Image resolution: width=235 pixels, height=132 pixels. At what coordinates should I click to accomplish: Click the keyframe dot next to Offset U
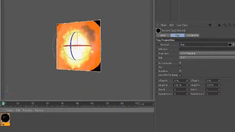pos(157,81)
